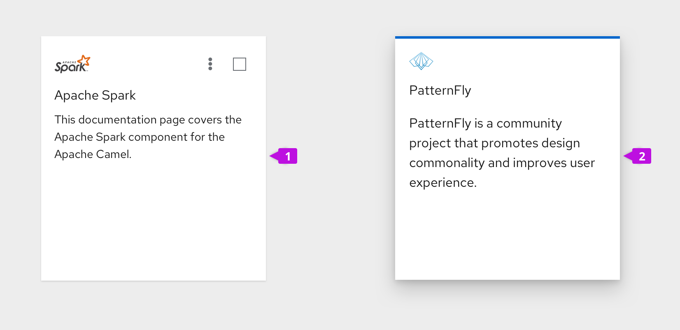Open the kebab menu on Apache Spark card
The image size is (680, 330).
click(x=210, y=64)
